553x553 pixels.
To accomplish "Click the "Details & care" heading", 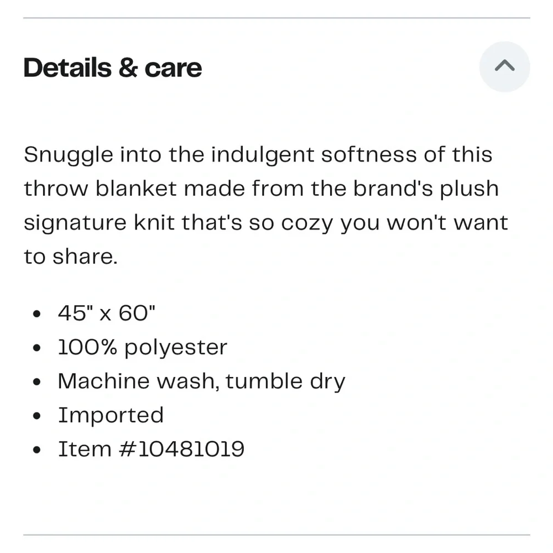I will click(113, 67).
